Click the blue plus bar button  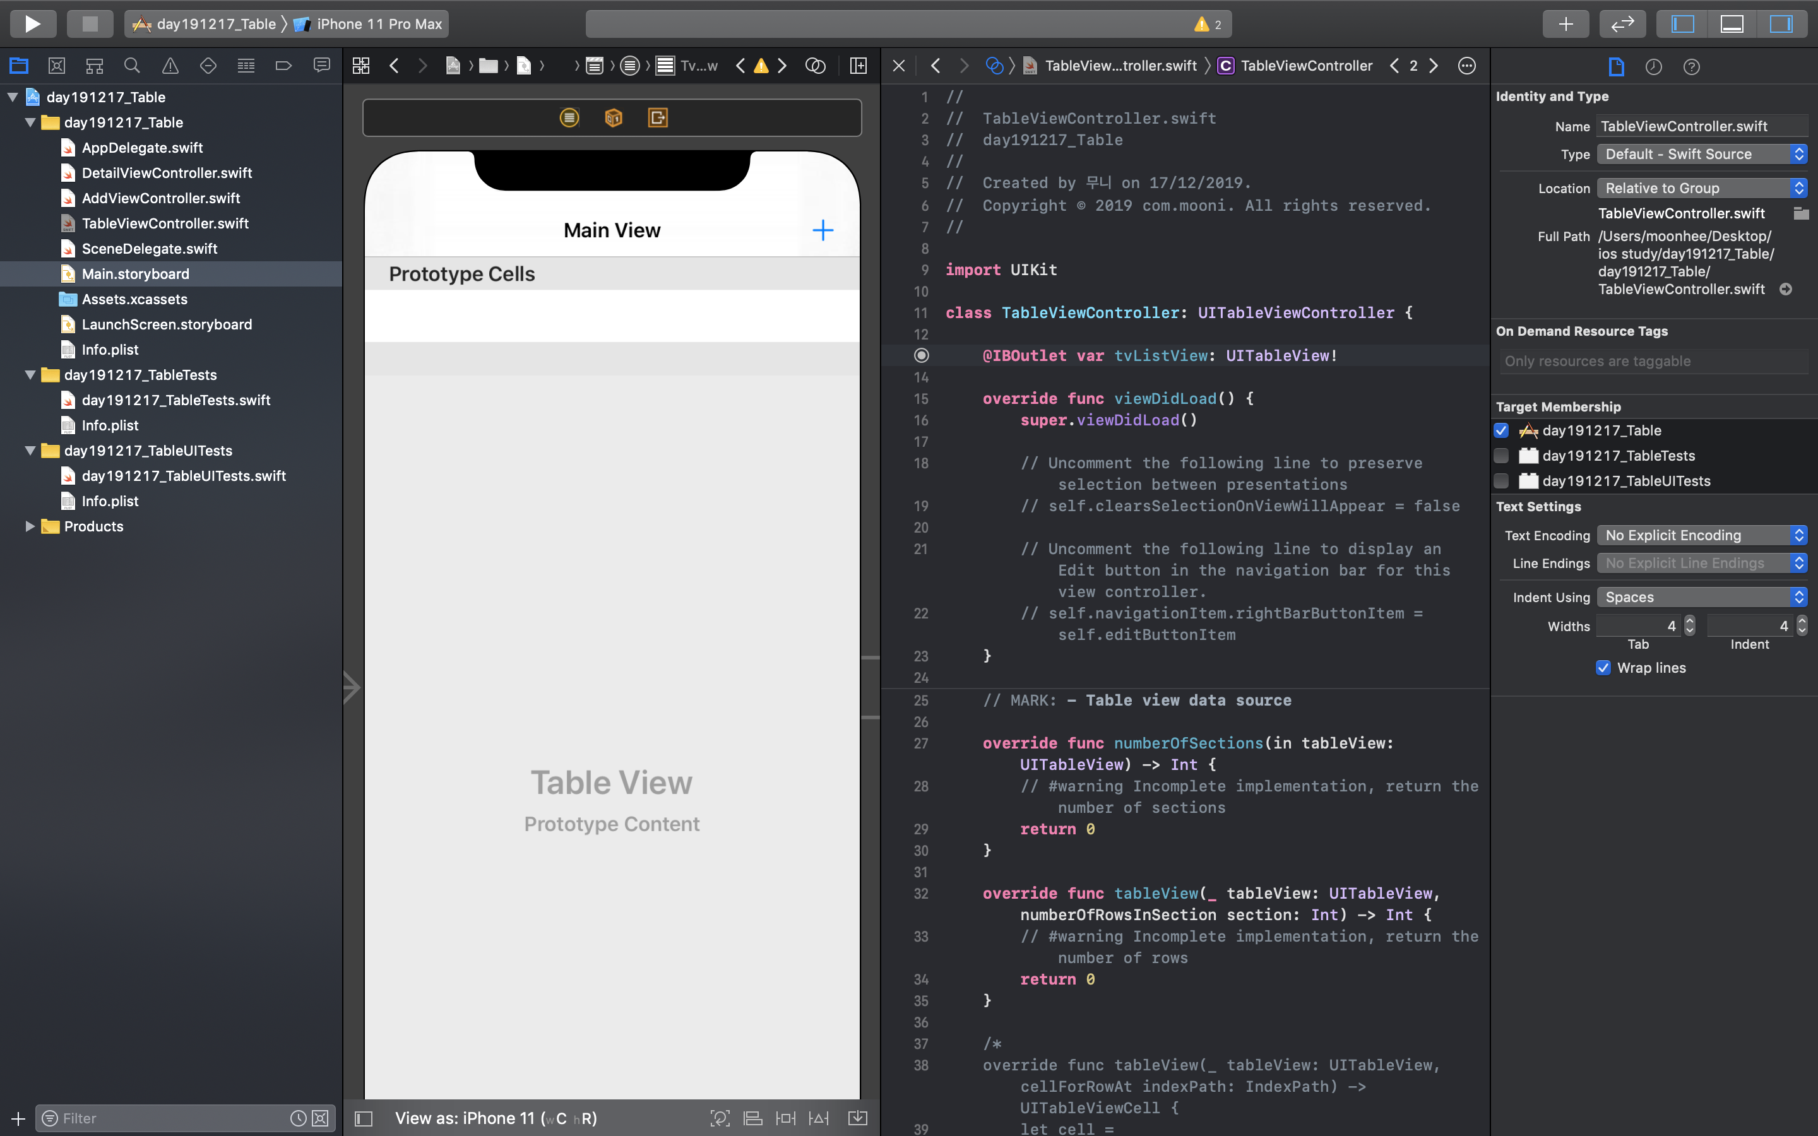[823, 230]
